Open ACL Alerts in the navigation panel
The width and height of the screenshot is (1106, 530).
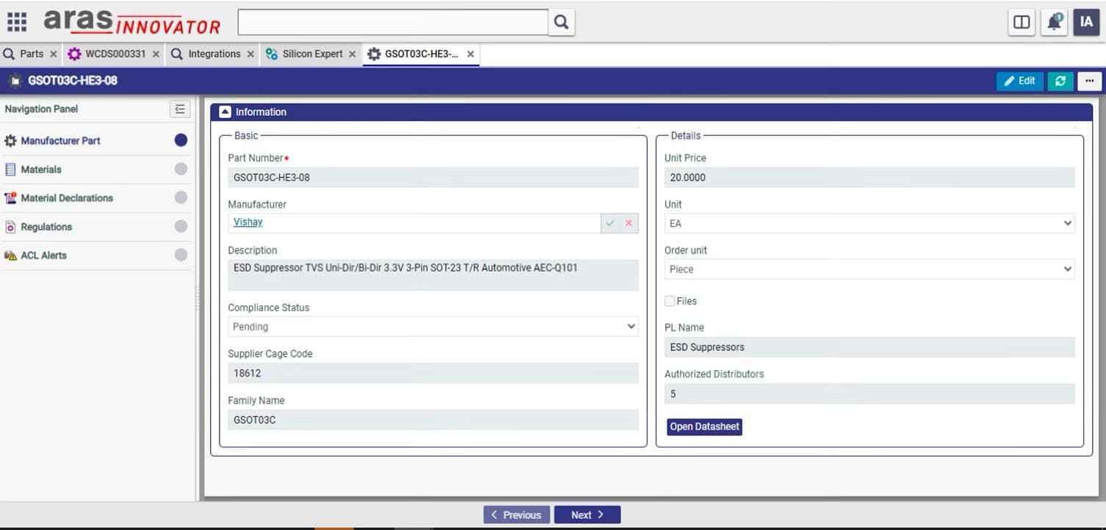point(43,255)
